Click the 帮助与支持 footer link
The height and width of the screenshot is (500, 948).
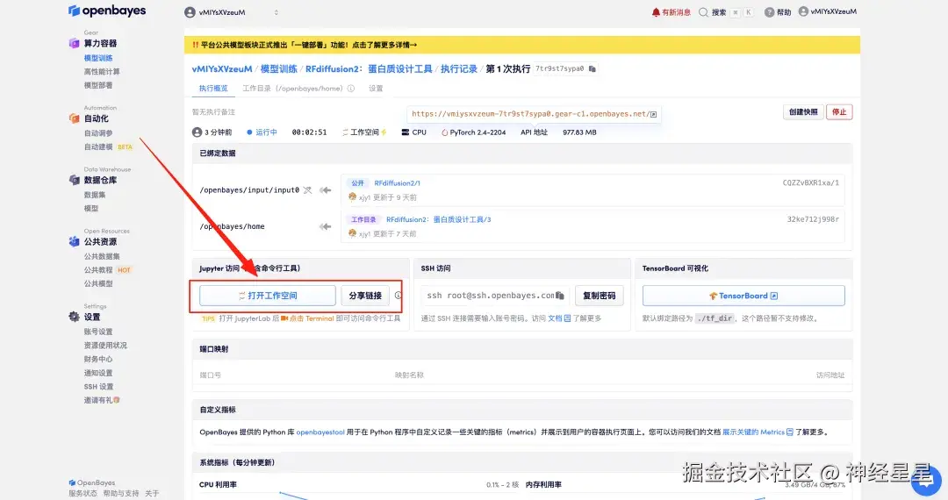(x=121, y=493)
